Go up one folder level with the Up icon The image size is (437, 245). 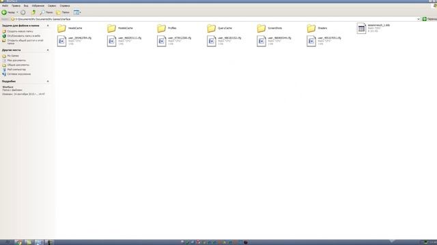pyautogui.click(x=33, y=12)
